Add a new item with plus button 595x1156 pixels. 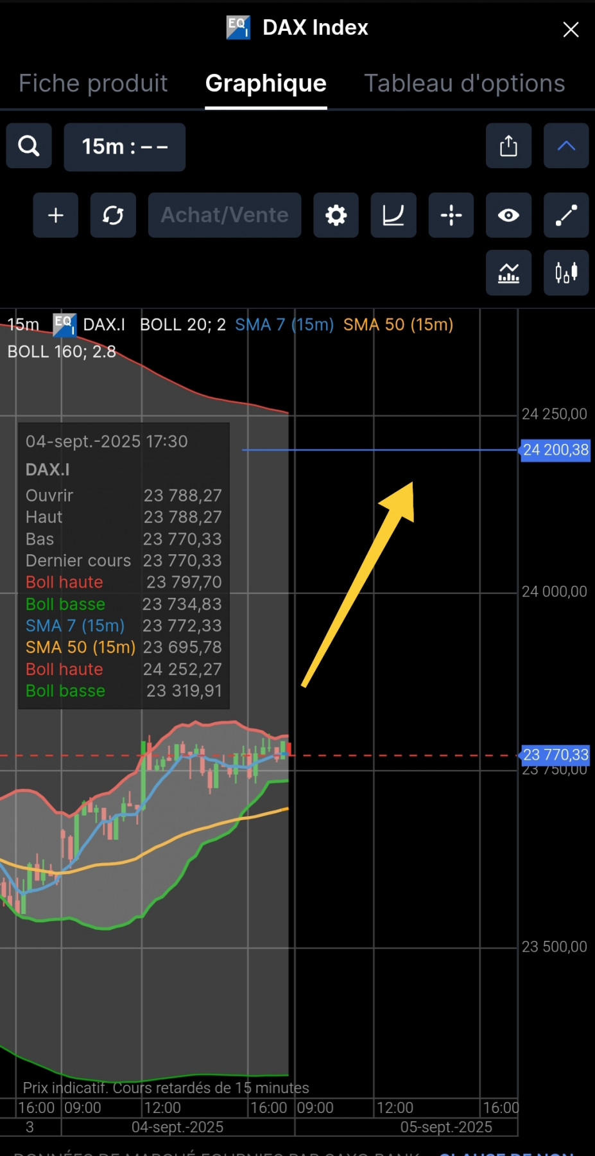(x=56, y=215)
